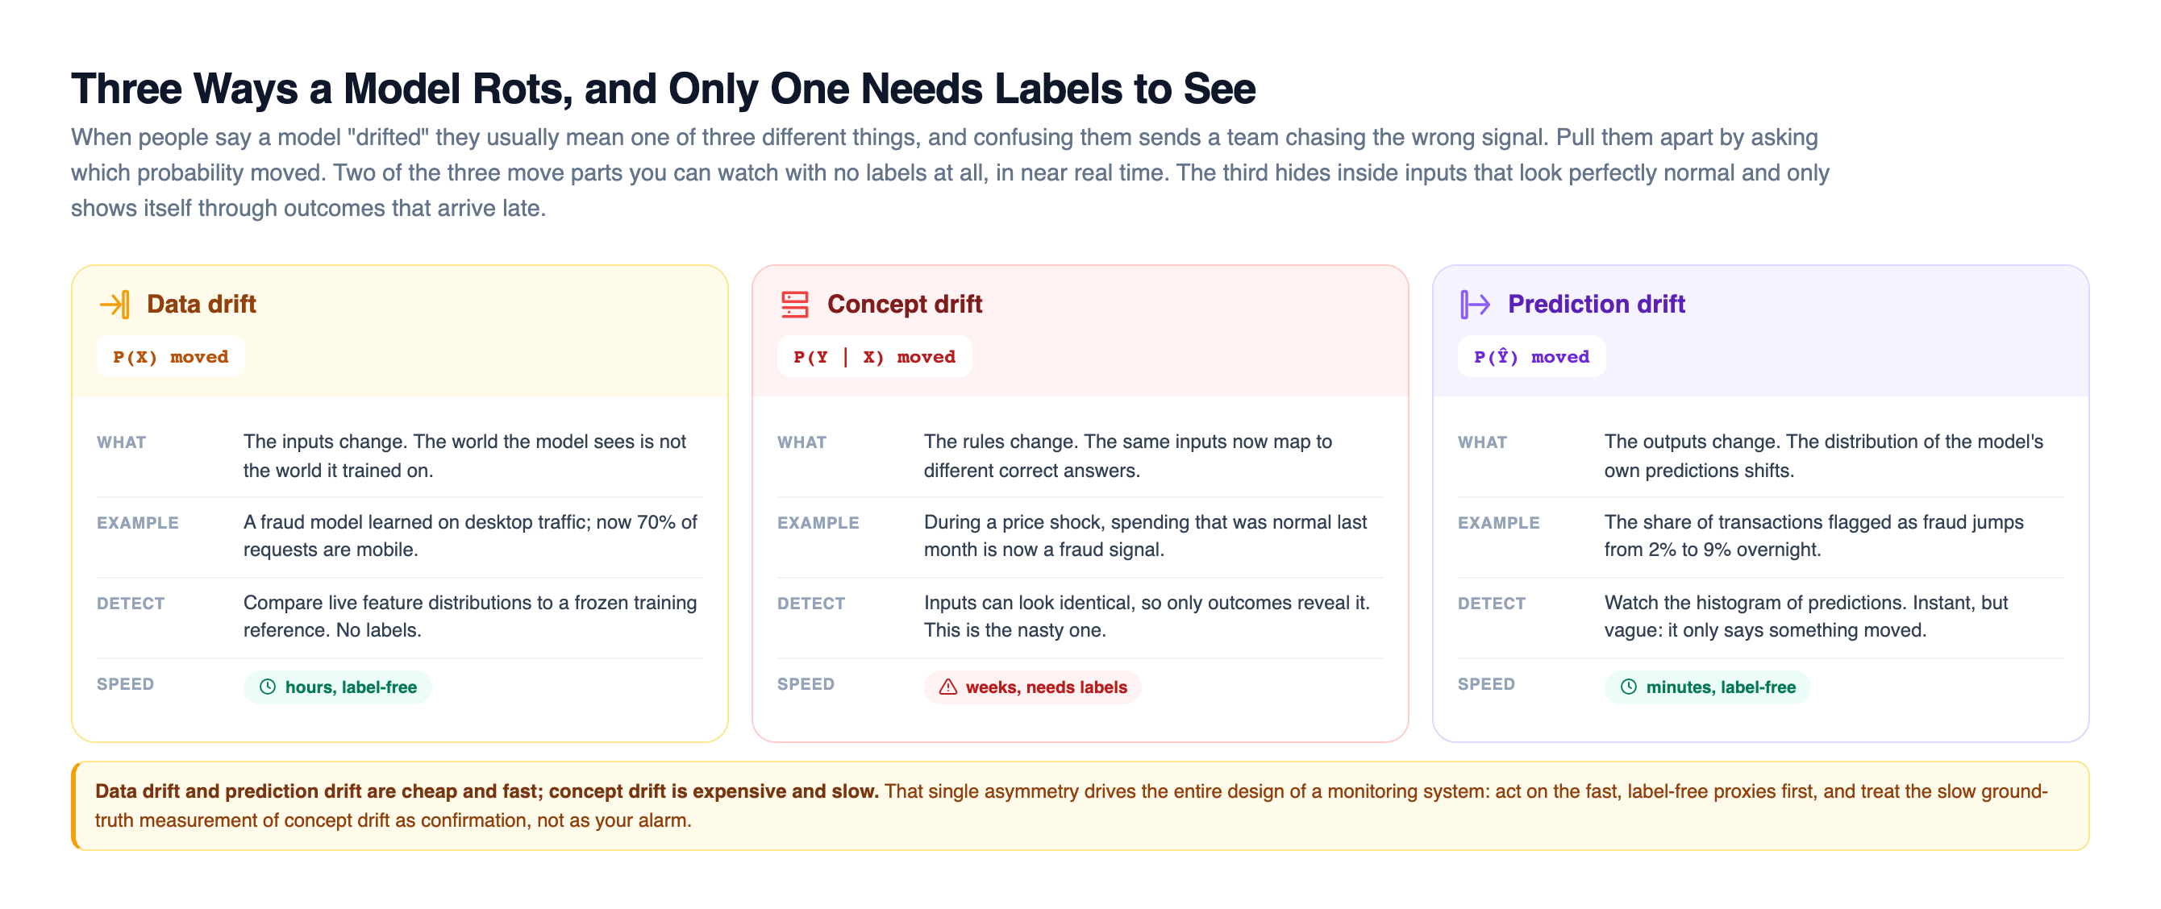Click the DETECT label in Concept drift card
Image resolution: width=2161 pixels, height=909 pixels.
click(810, 604)
